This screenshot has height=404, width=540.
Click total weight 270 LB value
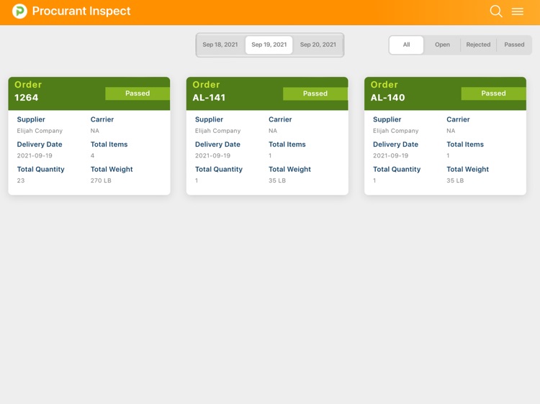(101, 180)
